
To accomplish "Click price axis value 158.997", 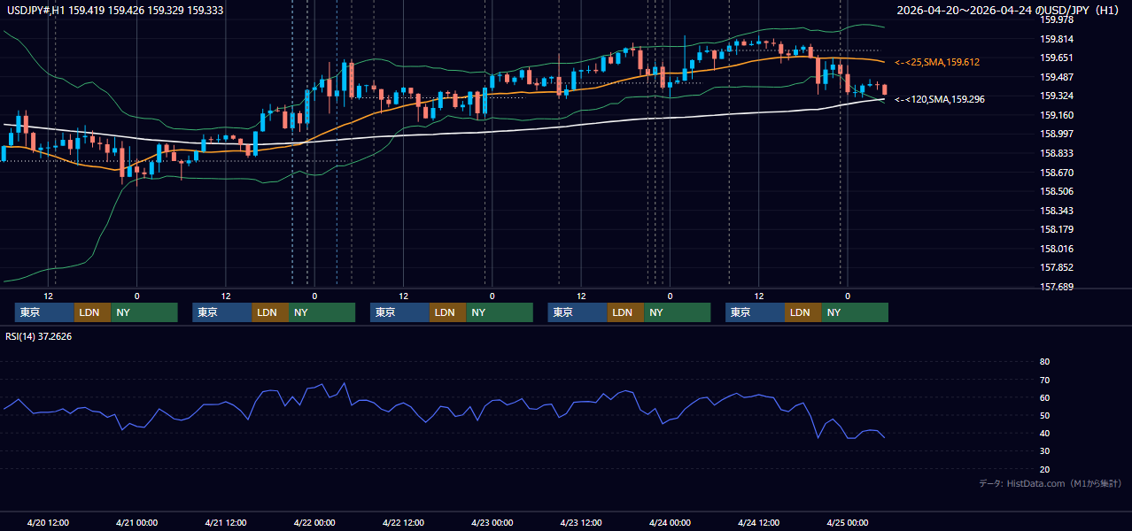I will point(1057,134).
